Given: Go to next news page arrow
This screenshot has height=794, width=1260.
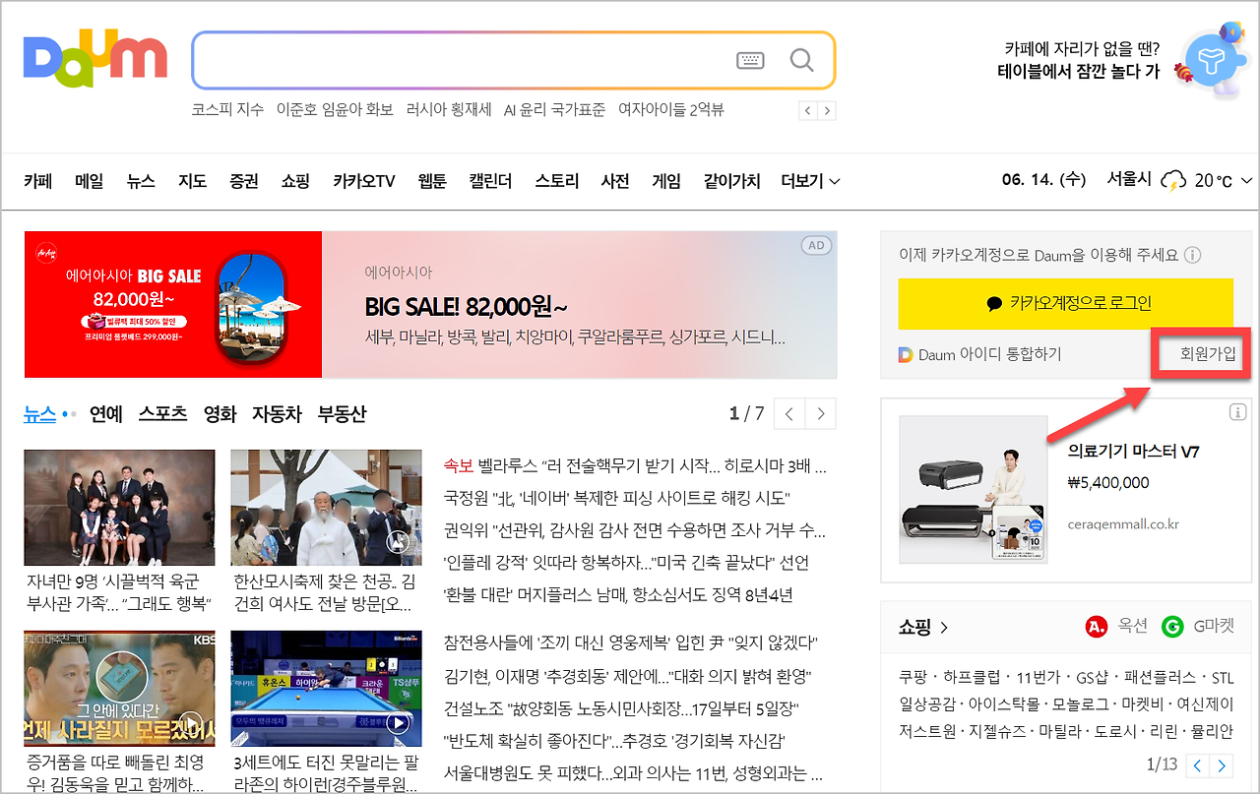Looking at the screenshot, I should point(821,414).
